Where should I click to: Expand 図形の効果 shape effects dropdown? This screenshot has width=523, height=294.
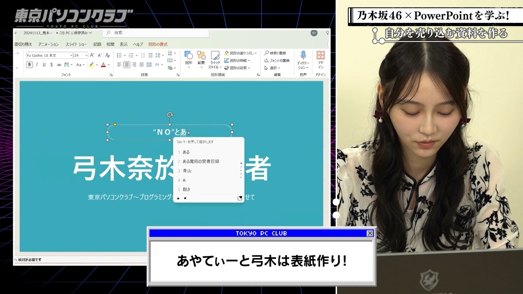[249, 68]
